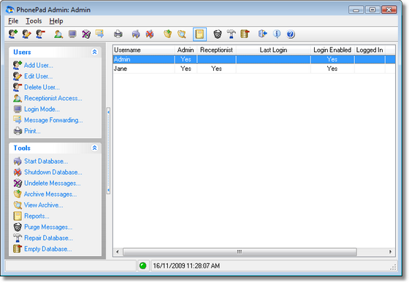The height and width of the screenshot is (283, 409).
Task: Click the Shutdown Database... sidebar link
Action: coord(53,173)
